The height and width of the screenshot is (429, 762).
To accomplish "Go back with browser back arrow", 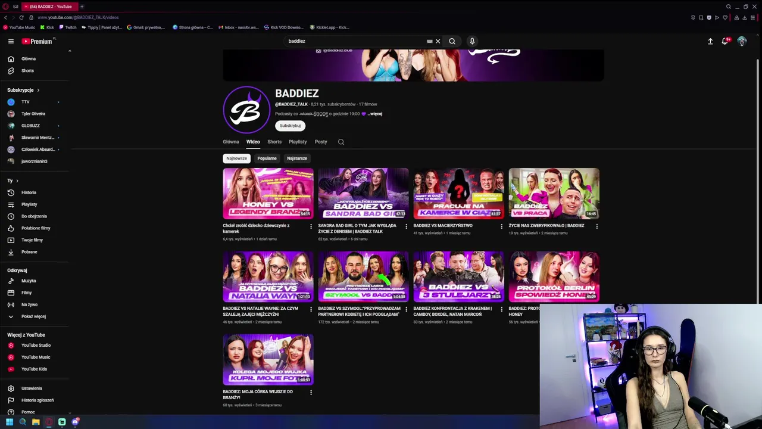I will (x=5, y=17).
